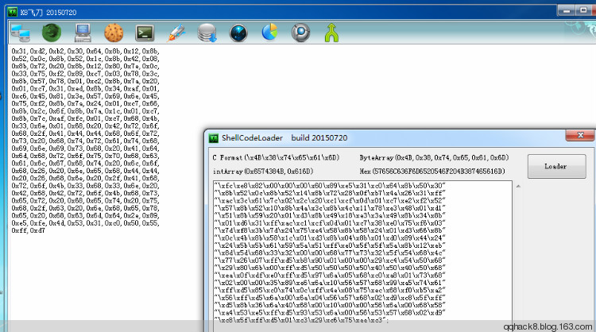Click shellcode final line ending \xee\xc3";
Viewport: 596px width, 332px height.
point(301,320)
